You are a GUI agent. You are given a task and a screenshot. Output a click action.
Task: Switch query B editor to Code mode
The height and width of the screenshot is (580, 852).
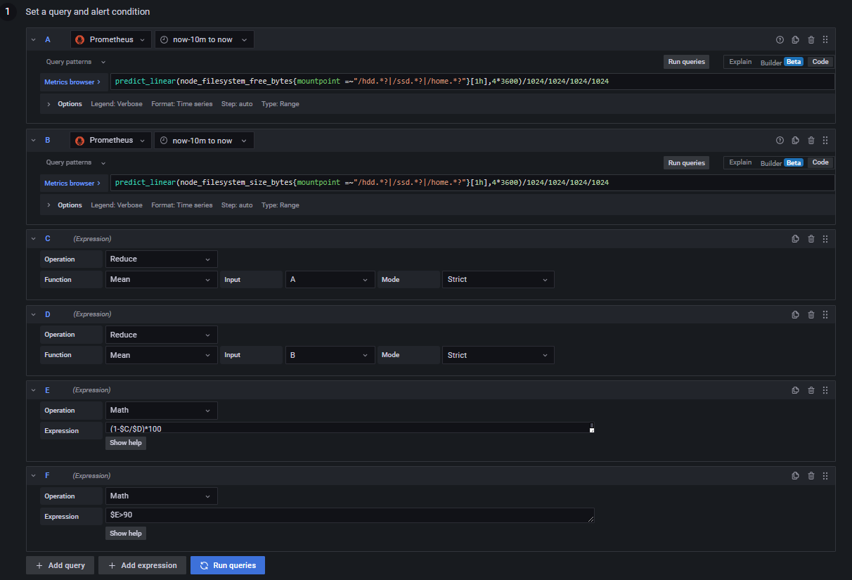[820, 162]
